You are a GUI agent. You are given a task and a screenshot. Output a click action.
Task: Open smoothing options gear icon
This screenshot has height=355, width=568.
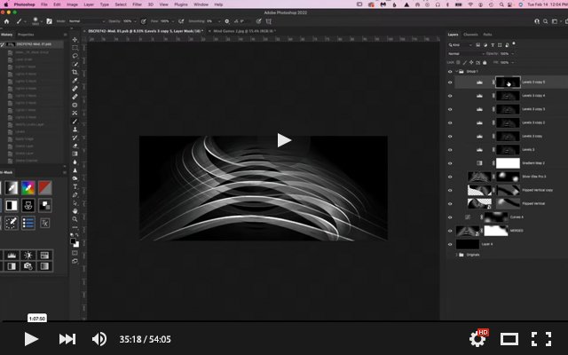click(227, 21)
